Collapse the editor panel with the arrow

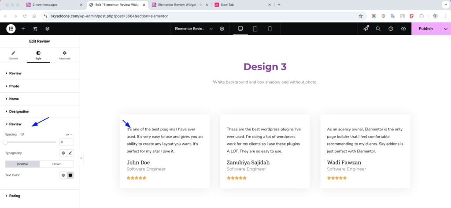pyautogui.click(x=81, y=158)
